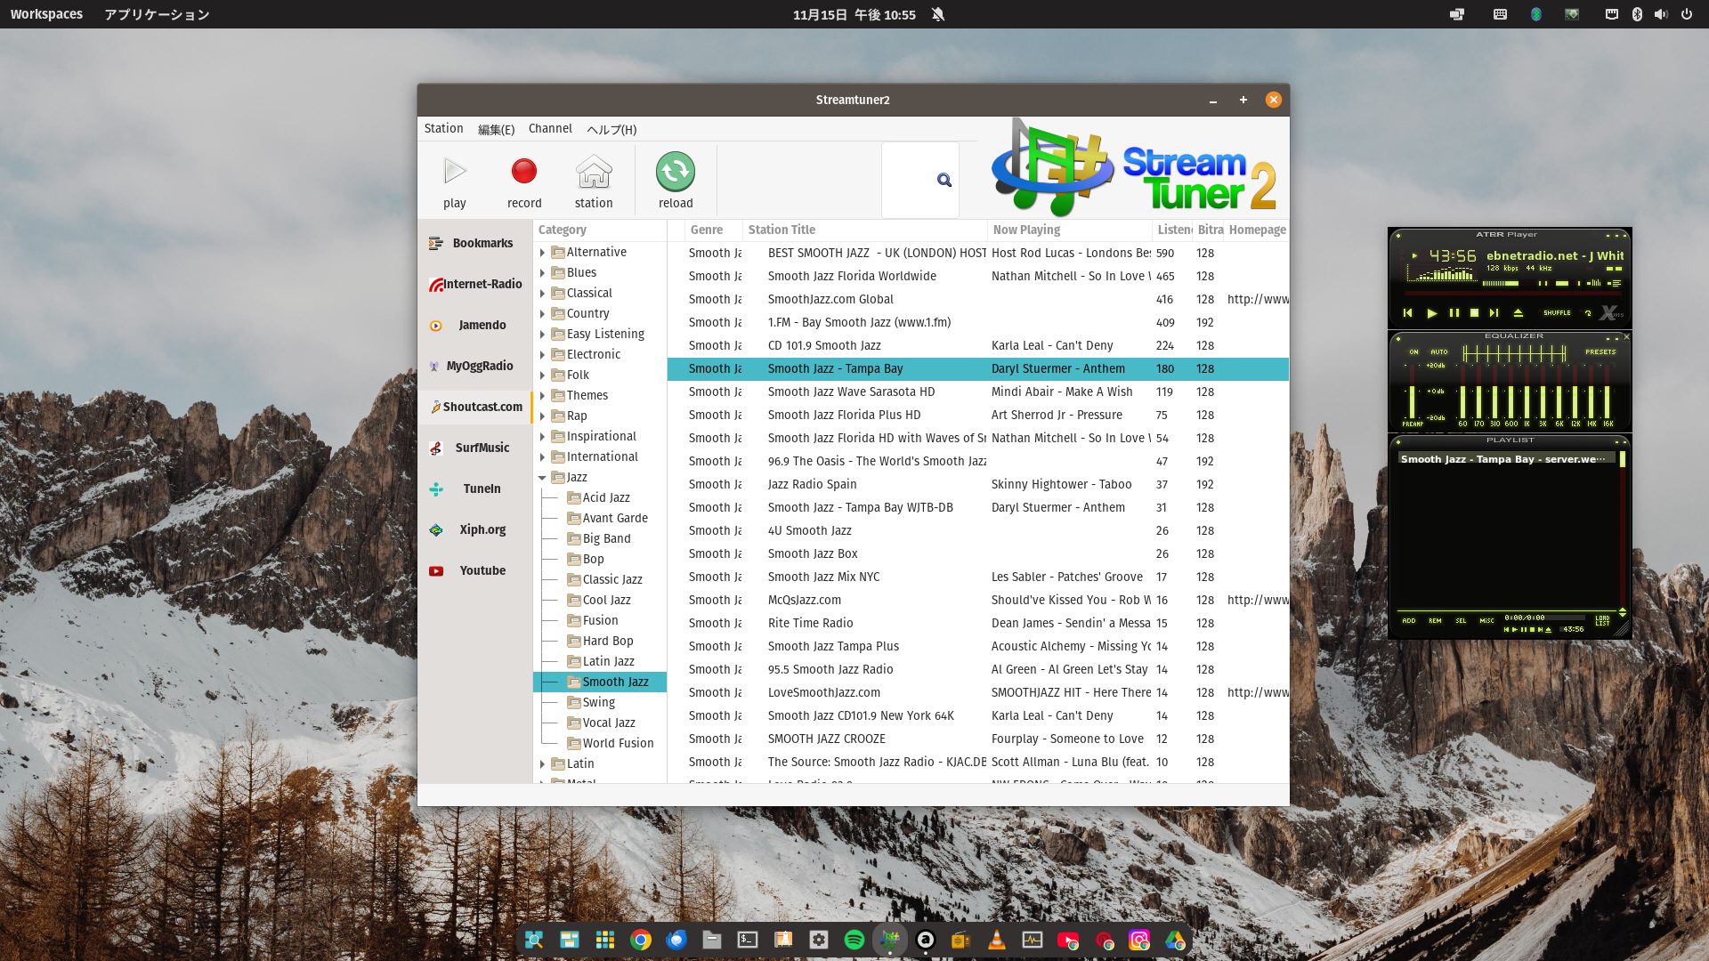The height and width of the screenshot is (961, 1709).
Task: Toggle the repeat icon in ATER Player
Action: tap(1587, 313)
